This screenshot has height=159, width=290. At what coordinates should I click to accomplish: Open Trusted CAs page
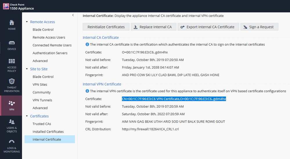42,124
